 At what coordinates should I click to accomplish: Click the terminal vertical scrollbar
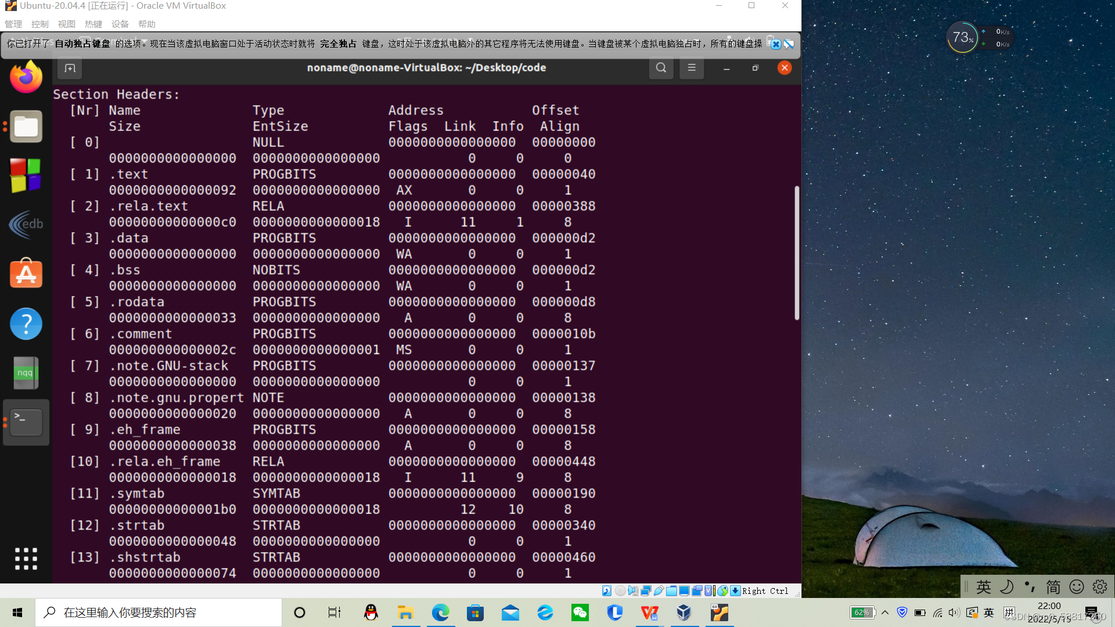click(797, 253)
